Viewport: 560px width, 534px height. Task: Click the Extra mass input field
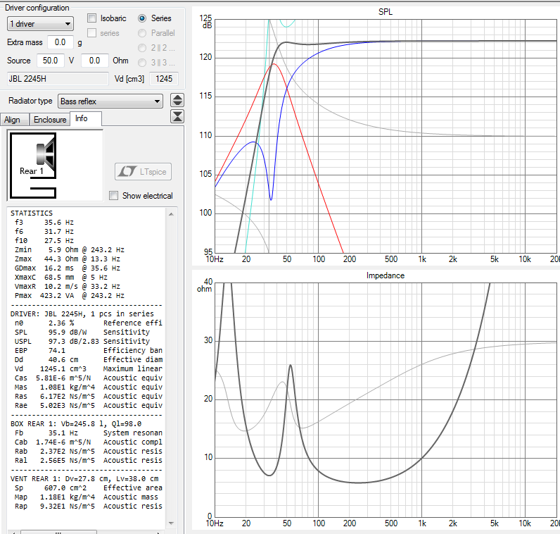(x=61, y=42)
